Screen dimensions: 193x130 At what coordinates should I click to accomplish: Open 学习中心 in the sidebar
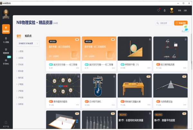point(6,61)
